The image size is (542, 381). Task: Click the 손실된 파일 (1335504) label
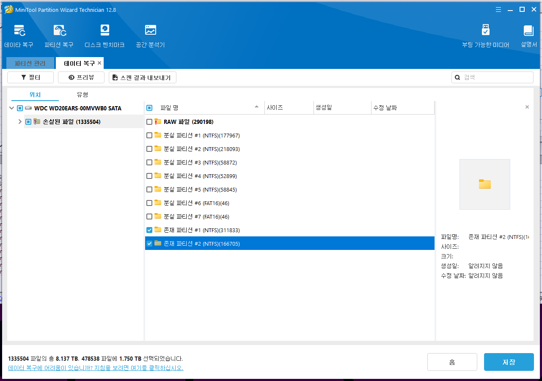click(x=72, y=122)
